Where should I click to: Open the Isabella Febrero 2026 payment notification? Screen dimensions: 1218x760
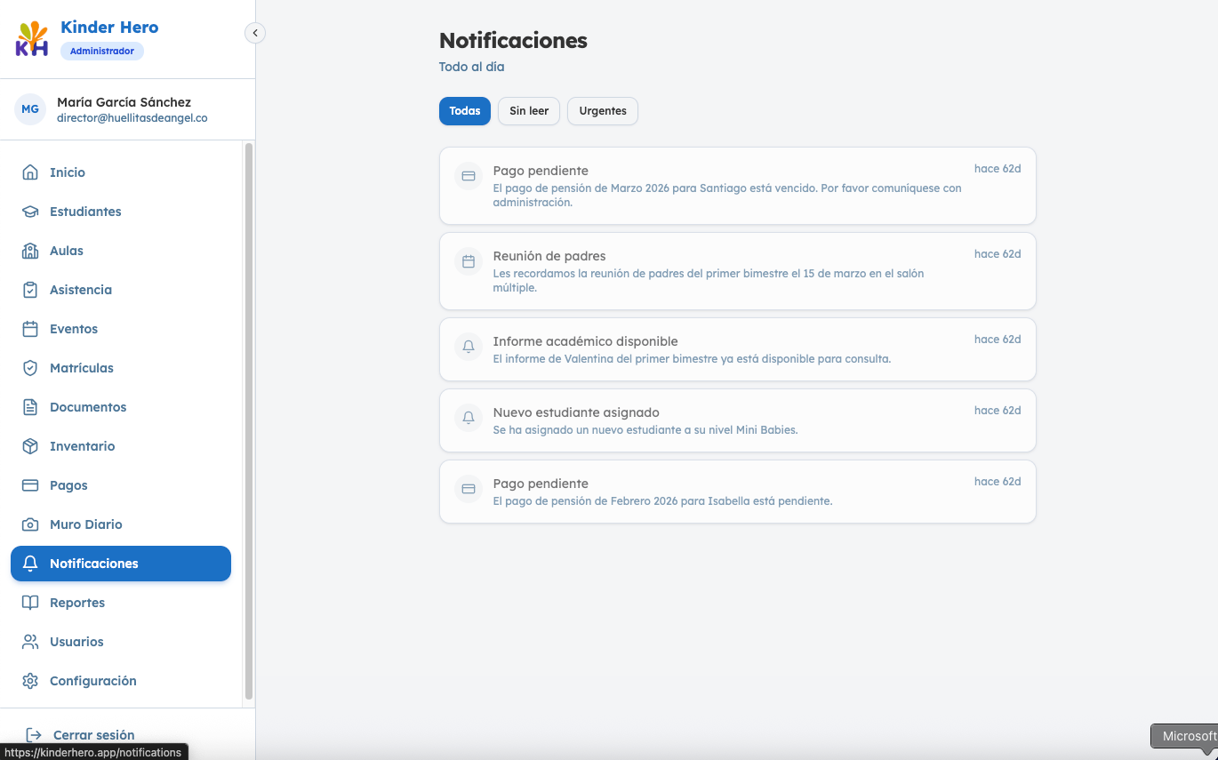(x=738, y=492)
